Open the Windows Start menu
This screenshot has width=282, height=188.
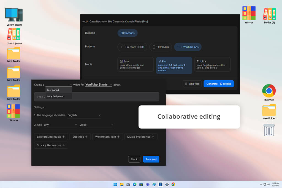click(x=115, y=184)
